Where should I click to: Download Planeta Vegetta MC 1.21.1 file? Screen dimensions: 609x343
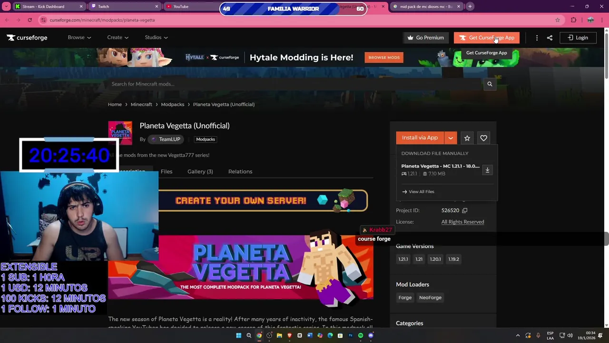(x=487, y=170)
